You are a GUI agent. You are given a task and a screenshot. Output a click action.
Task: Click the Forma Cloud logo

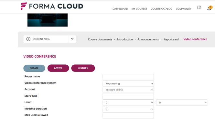point(52,6)
